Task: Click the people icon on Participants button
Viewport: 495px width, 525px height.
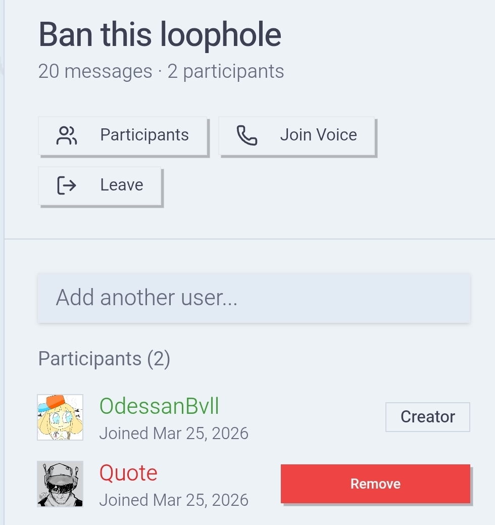Action: coord(67,135)
